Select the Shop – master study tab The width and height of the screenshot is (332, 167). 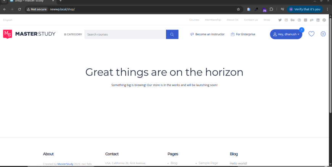[x=32, y=1]
